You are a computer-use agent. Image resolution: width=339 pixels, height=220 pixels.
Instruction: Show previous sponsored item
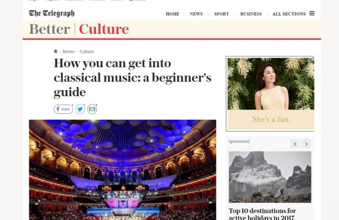(x=295, y=144)
